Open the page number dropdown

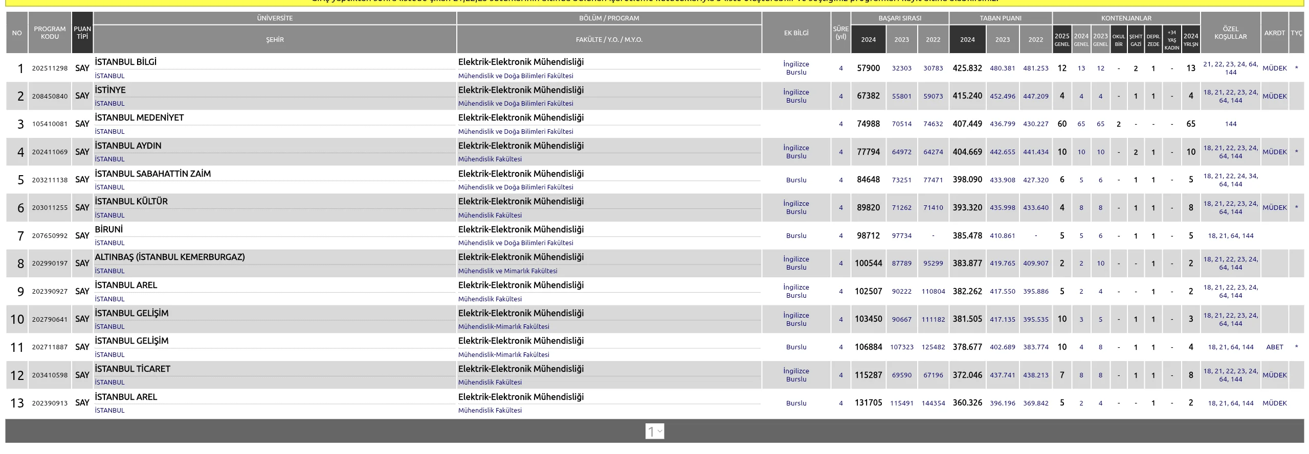pos(655,432)
